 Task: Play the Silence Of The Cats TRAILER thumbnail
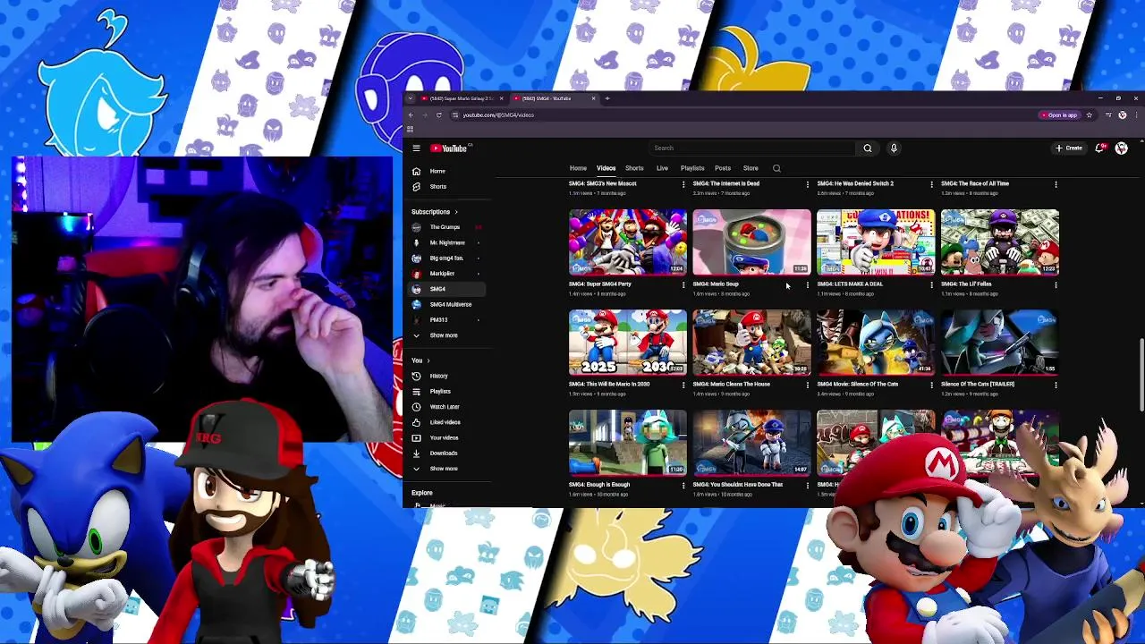click(1000, 343)
